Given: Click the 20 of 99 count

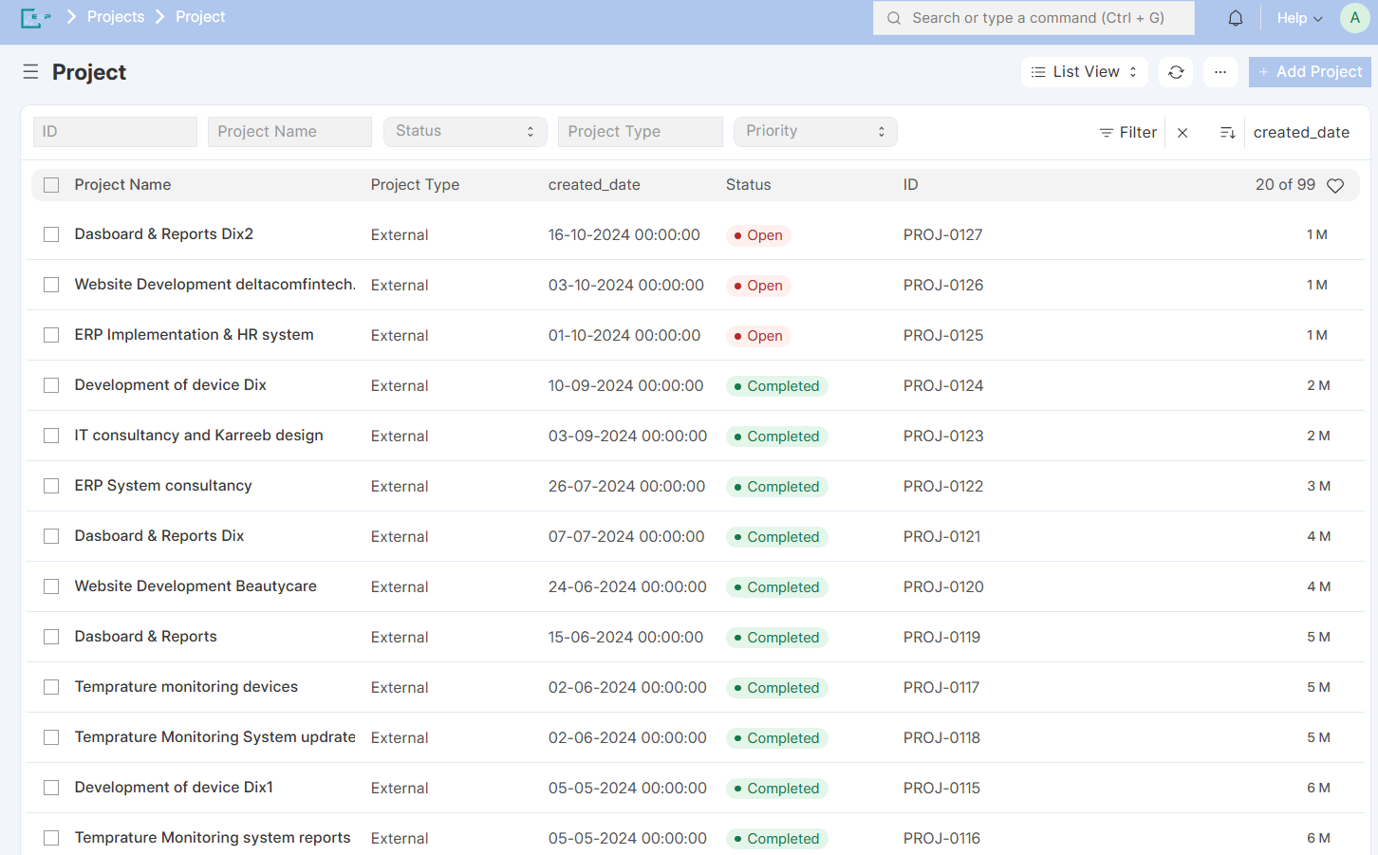Looking at the screenshot, I should [x=1285, y=185].
